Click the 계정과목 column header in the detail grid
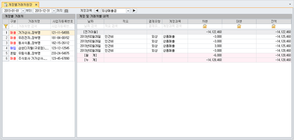Image resolution: width=294 pixels, height=140 pixels. click(x=175, y=21)
